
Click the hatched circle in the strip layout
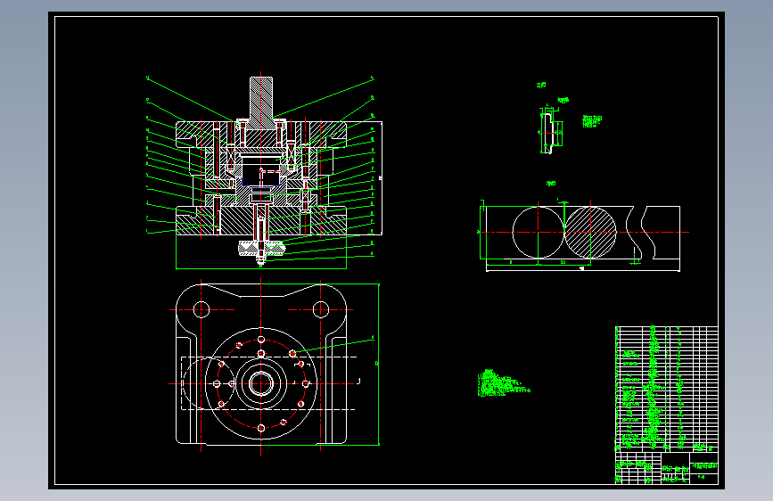pos(590,233)
